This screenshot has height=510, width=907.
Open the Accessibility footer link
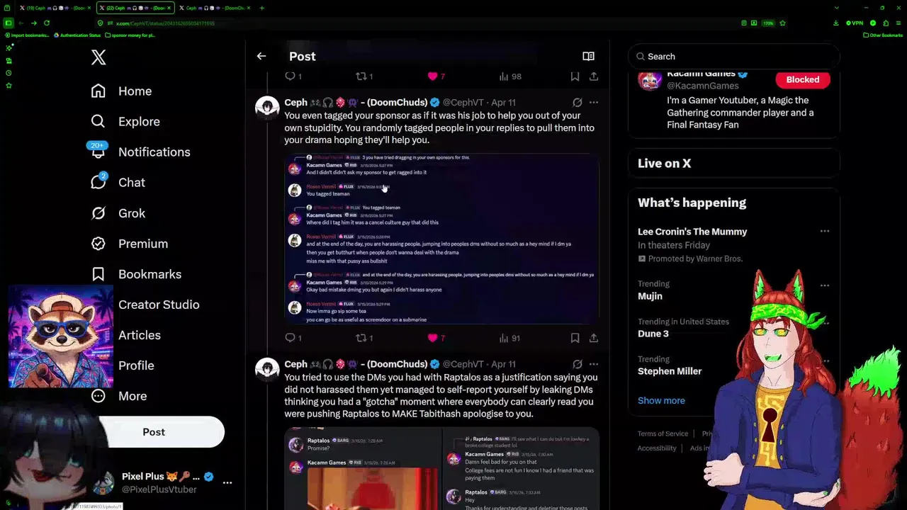(657, 448)
